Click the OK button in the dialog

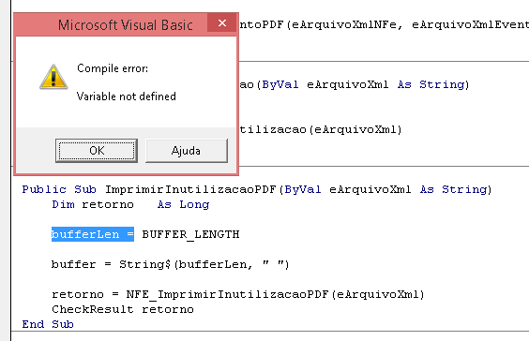(97, 151)
